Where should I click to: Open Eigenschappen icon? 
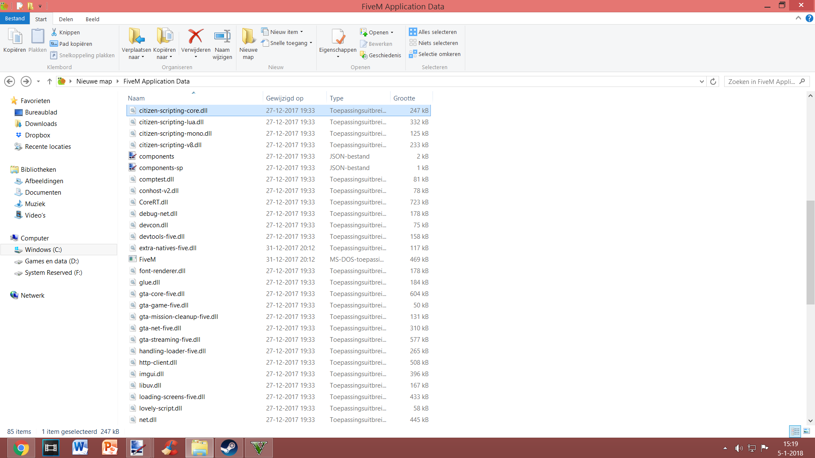(x=338, y=37)
